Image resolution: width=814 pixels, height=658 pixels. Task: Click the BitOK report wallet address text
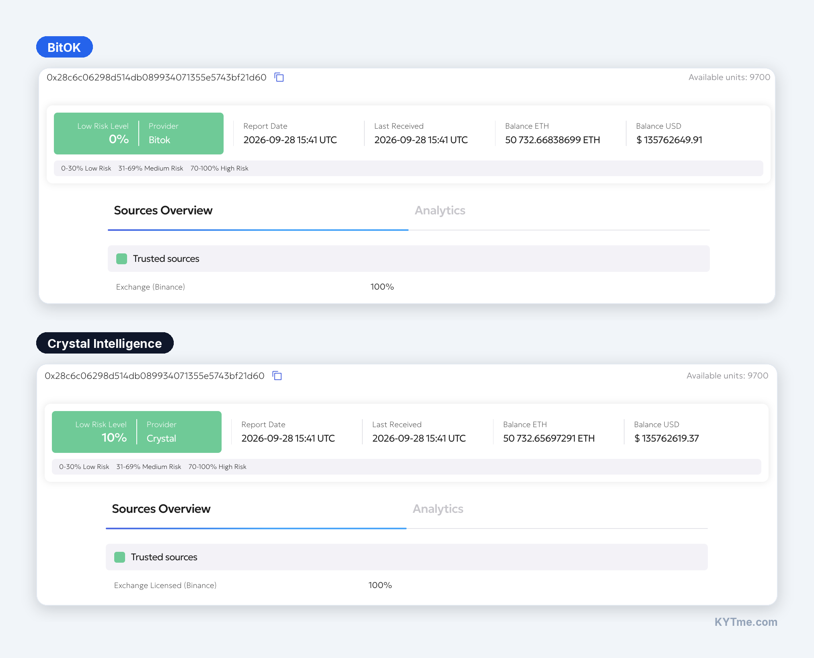pyautogui.click(x=156, y=77)
